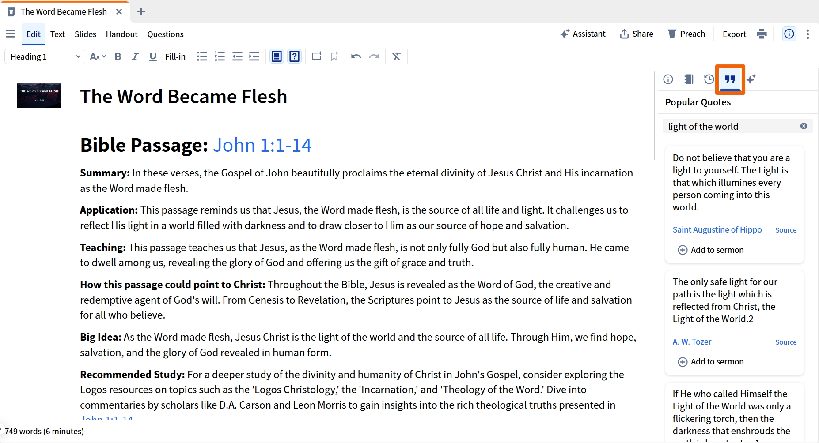Toggle the question block button
819x443 pixels.
click(295, 56)
